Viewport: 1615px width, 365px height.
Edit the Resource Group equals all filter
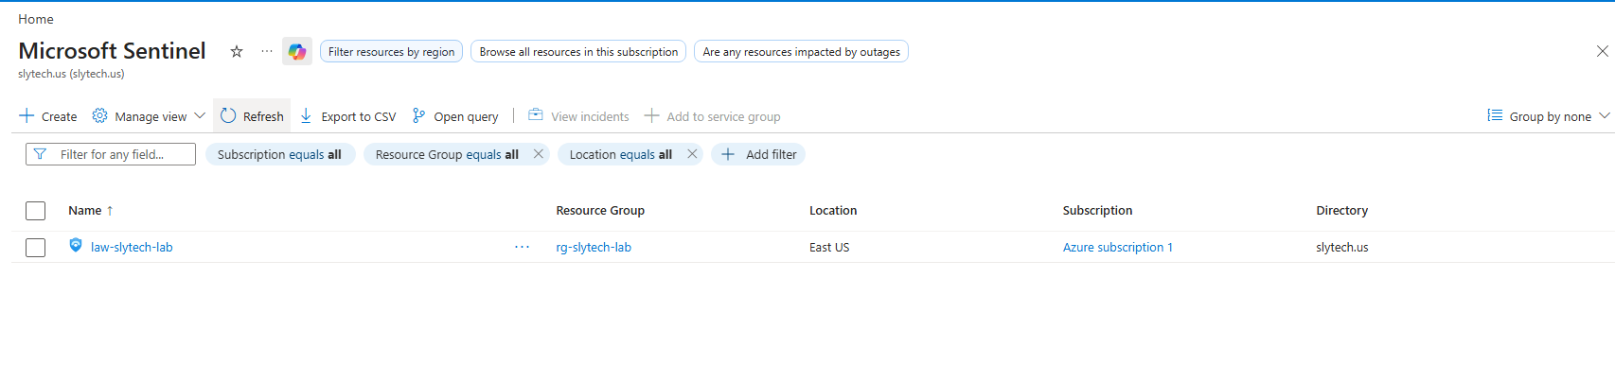447,154
